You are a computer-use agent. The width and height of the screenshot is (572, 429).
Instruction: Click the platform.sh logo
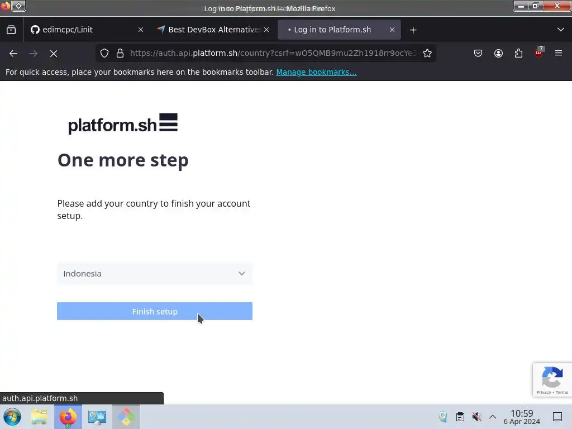click(123, 124)
